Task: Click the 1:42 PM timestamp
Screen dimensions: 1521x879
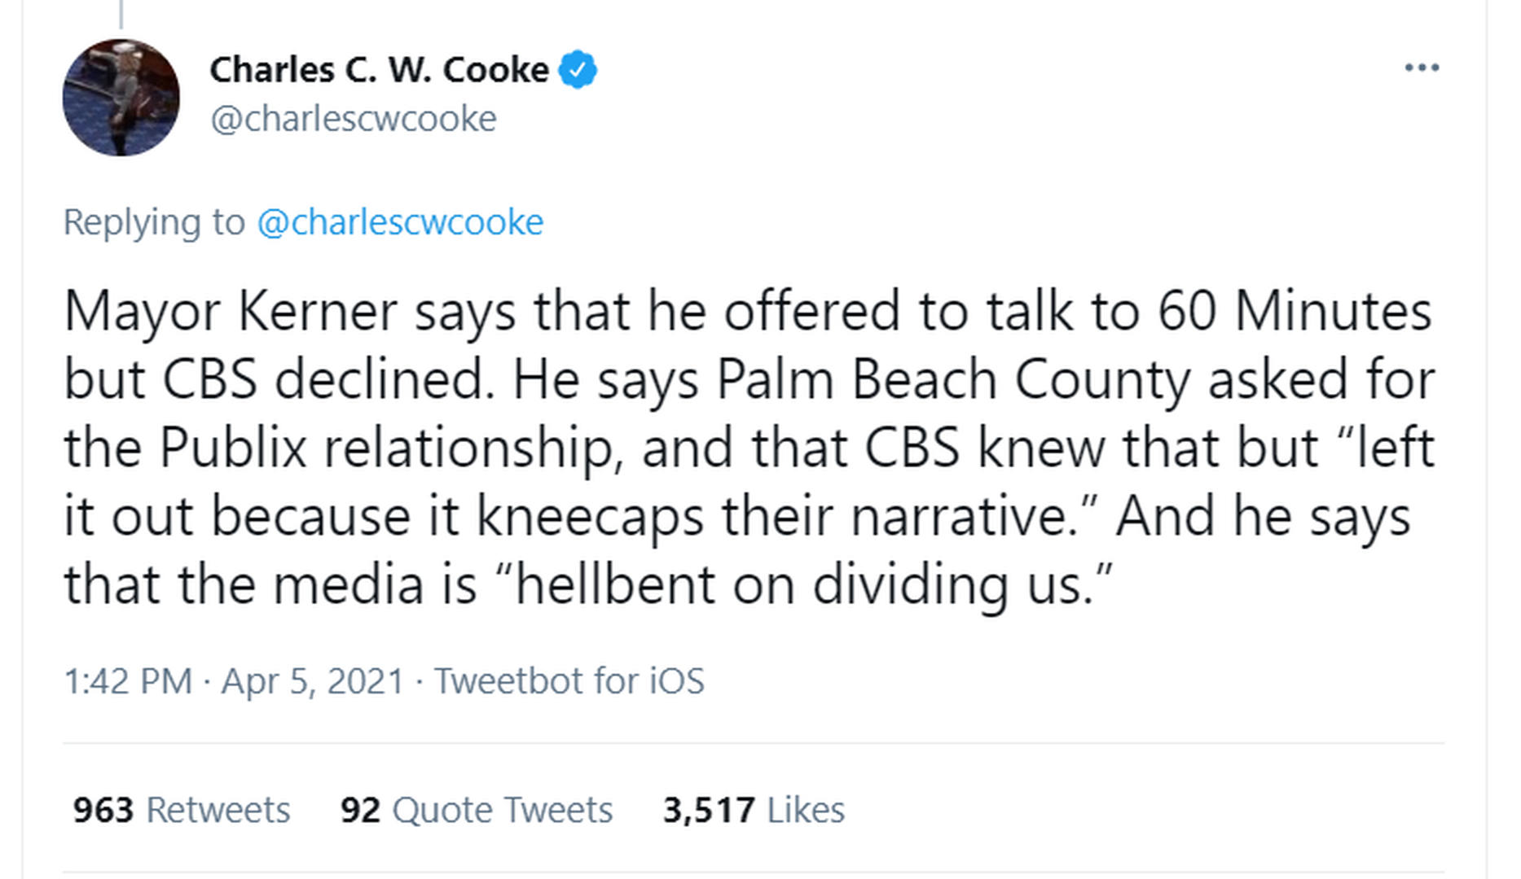Action: click(128, 680)
